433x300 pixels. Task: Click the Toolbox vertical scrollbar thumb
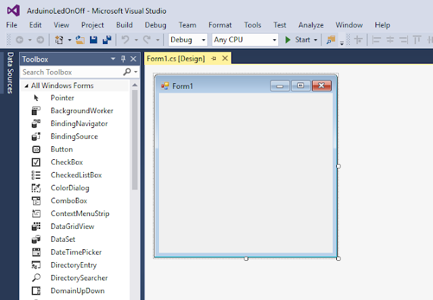tap(135, 140)
